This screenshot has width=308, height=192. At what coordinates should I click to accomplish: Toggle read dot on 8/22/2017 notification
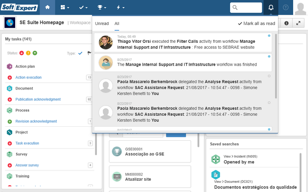pos(269,103)
